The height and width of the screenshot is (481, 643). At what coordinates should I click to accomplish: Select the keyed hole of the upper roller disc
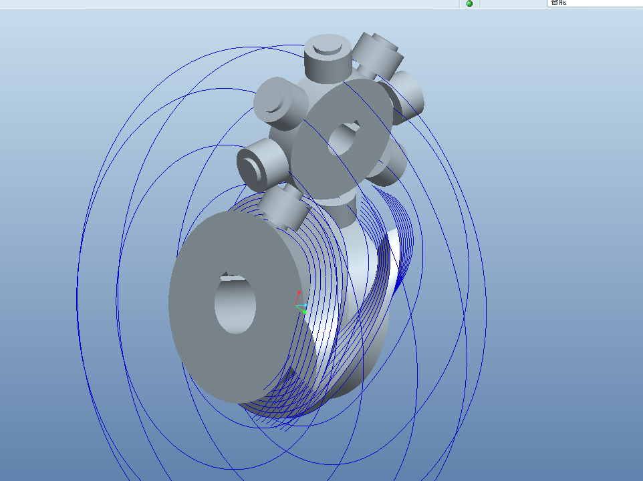[344, 137]
